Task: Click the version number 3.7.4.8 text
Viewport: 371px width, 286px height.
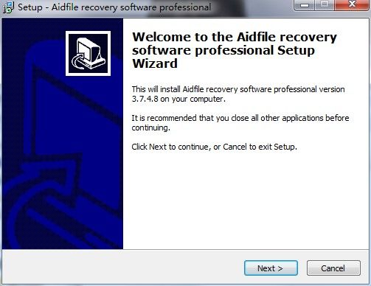Action: click(145, 99)
